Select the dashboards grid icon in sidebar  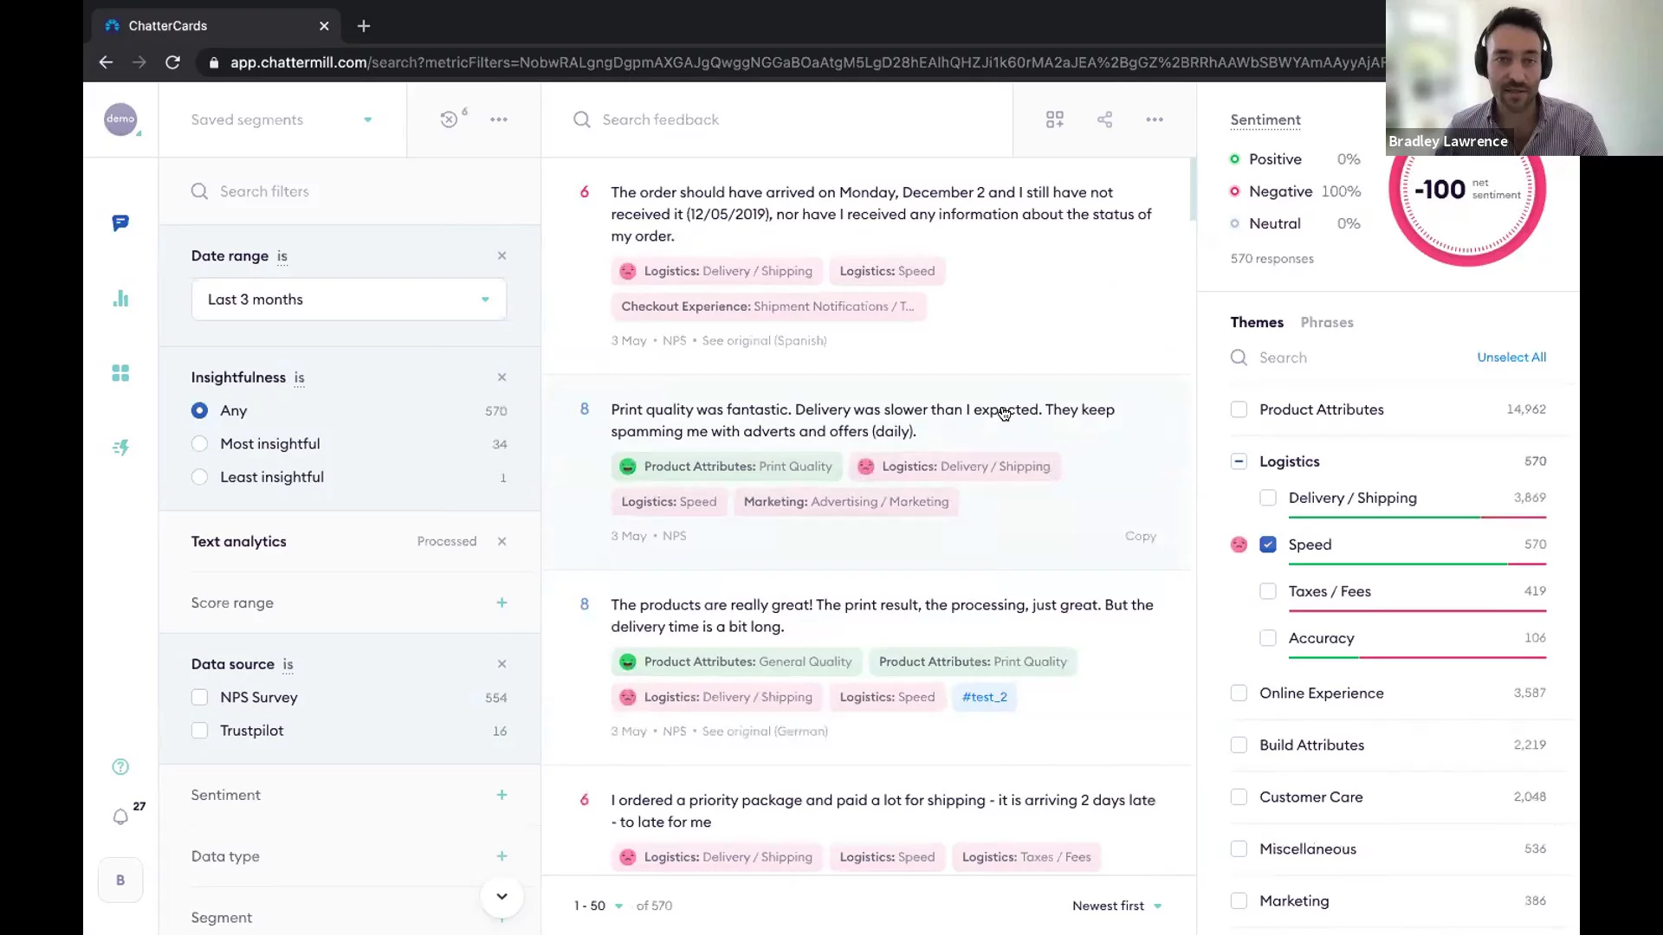[120, 373]
